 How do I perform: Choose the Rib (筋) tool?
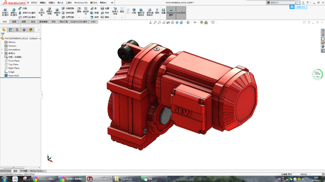94,8
